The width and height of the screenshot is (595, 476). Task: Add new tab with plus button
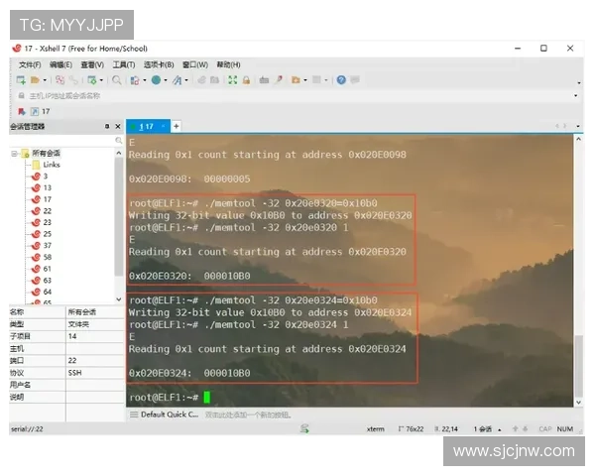point(177,126)
